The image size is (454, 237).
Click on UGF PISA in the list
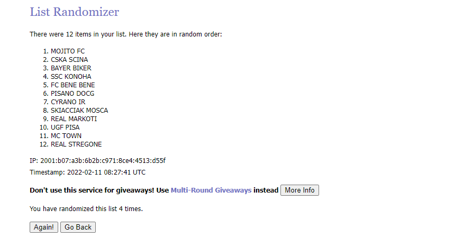[x=65, y=127]
